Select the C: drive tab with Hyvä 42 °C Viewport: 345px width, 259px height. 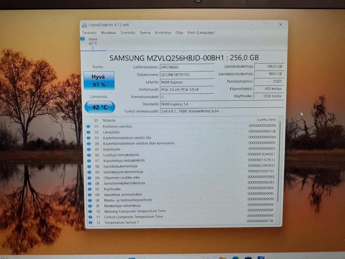pyautogui.click(x=93, y=44)
